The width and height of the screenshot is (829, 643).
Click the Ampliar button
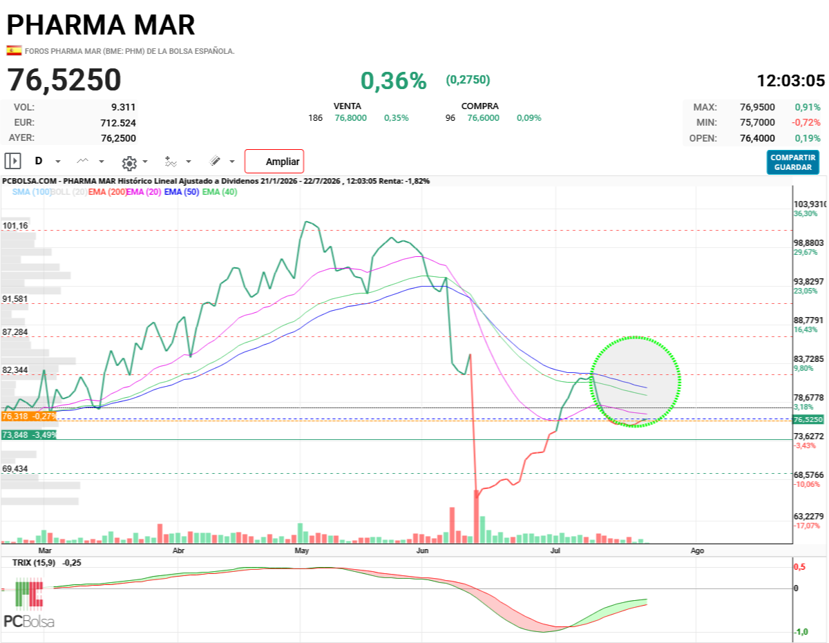point(274,162)
